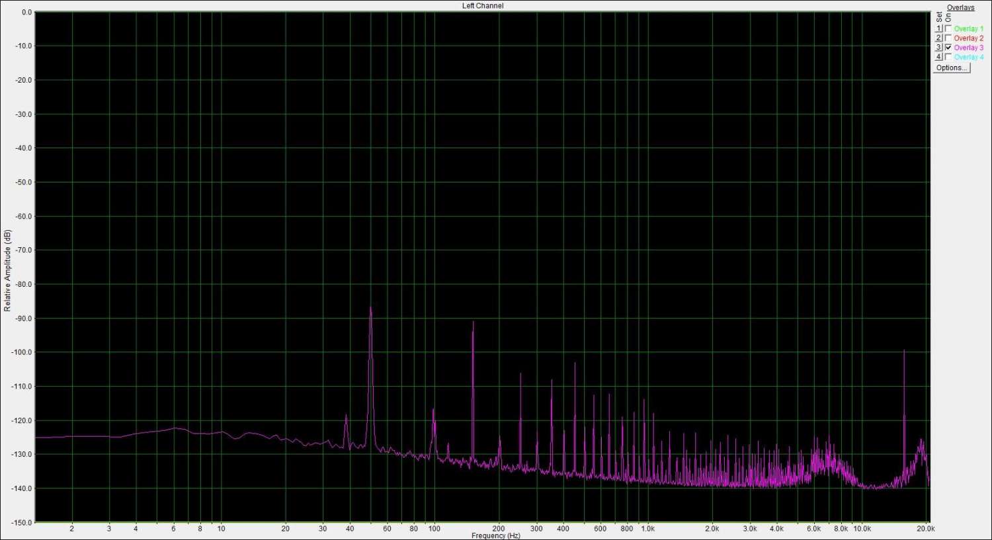Click the magenta Overlay 3 label
This screenshot has height=540, width=992.
tap(968, 48)
